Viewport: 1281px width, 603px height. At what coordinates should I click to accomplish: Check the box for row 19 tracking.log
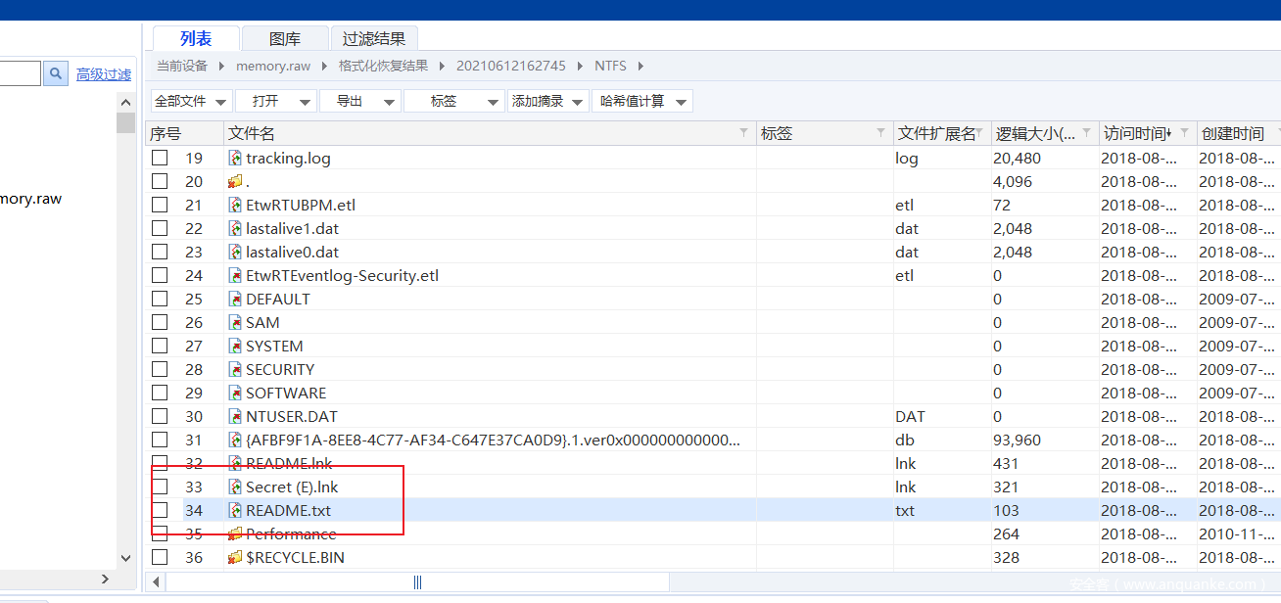pos(160,158)
